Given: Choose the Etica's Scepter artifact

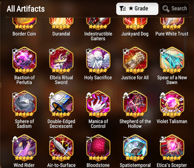Looking at the screenshot, I should pos(172,148).
